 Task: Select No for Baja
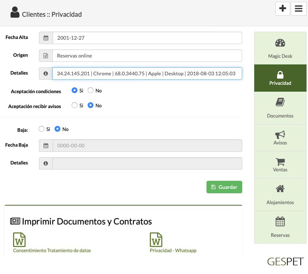point(57,129)
